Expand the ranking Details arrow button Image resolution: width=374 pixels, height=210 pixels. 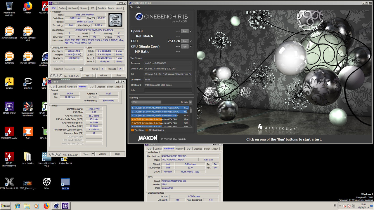pyautogui.click(x=191, y=102)
